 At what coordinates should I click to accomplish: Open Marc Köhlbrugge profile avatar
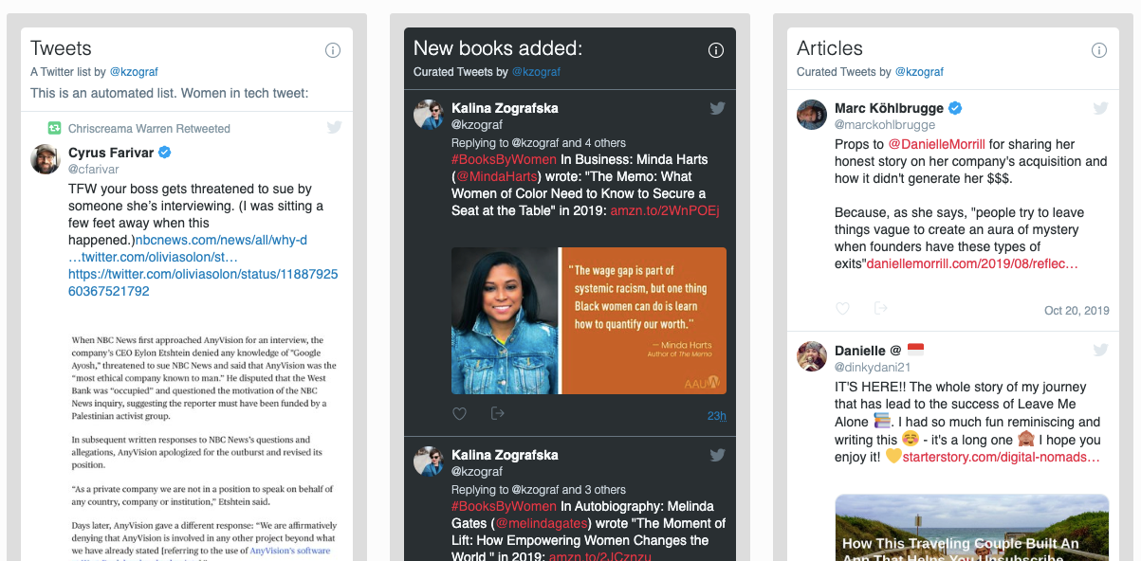pos(812,115)
